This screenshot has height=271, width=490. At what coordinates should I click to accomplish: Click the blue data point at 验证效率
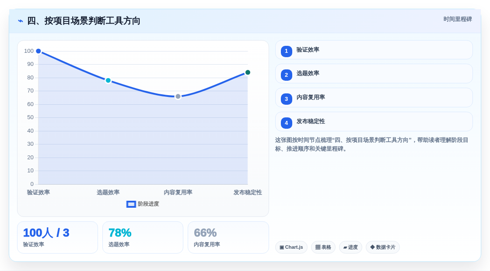38,51
